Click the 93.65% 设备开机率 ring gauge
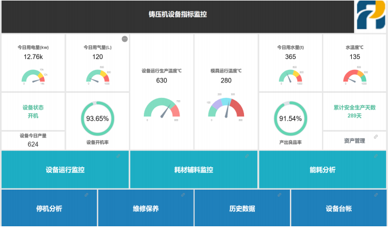 tap(97, 119)
